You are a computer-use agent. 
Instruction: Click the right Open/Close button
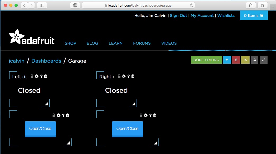point(128,129)
